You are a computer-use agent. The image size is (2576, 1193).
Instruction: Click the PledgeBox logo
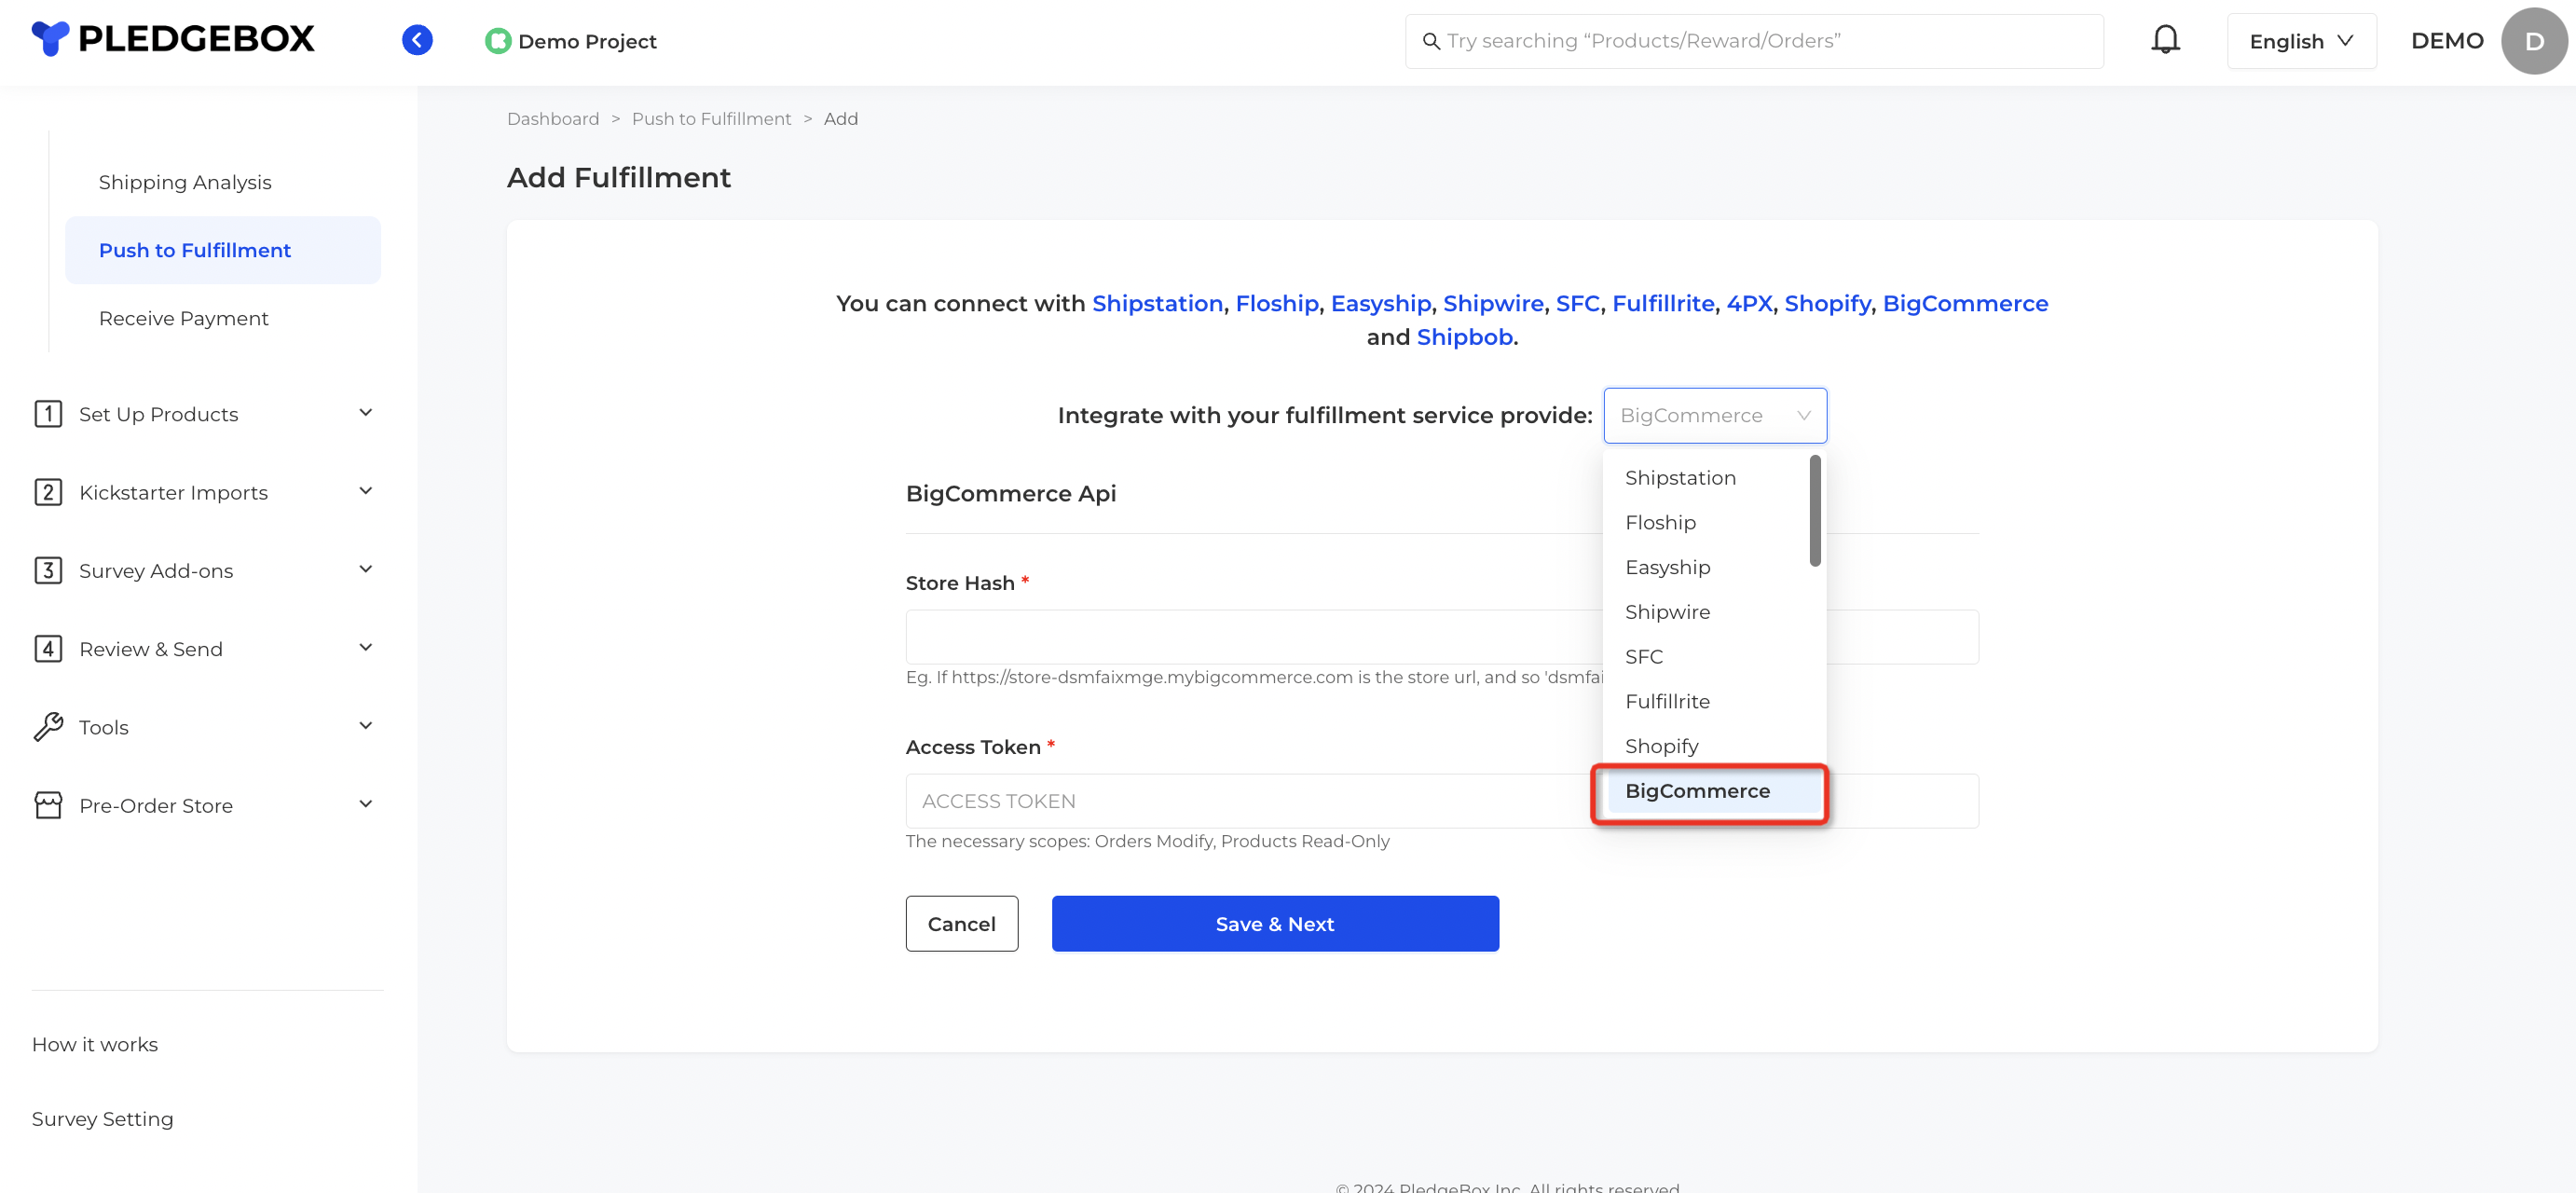click(x=173, y=39)
